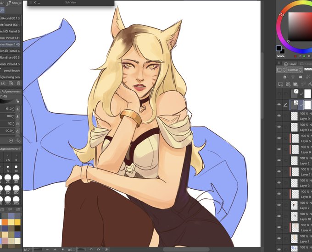Hide Layer 7 with its eye icon
This screenshot has width=312, height=252.
coord(279,205)
